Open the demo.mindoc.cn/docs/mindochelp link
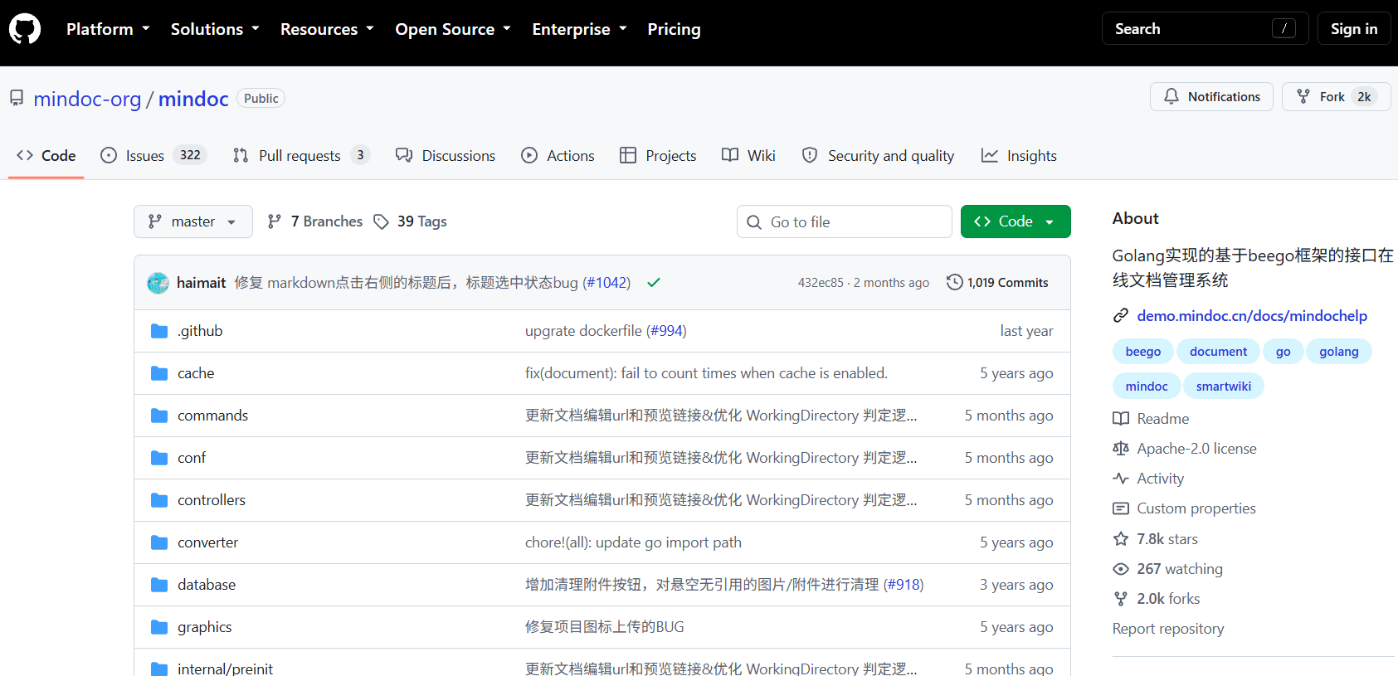This screenshot has height=676, width=1398. pos(1252,316)
